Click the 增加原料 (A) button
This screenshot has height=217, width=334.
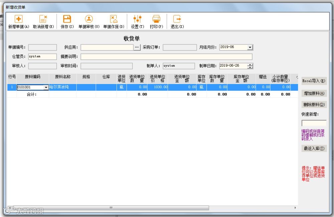(x=314, y=93)
